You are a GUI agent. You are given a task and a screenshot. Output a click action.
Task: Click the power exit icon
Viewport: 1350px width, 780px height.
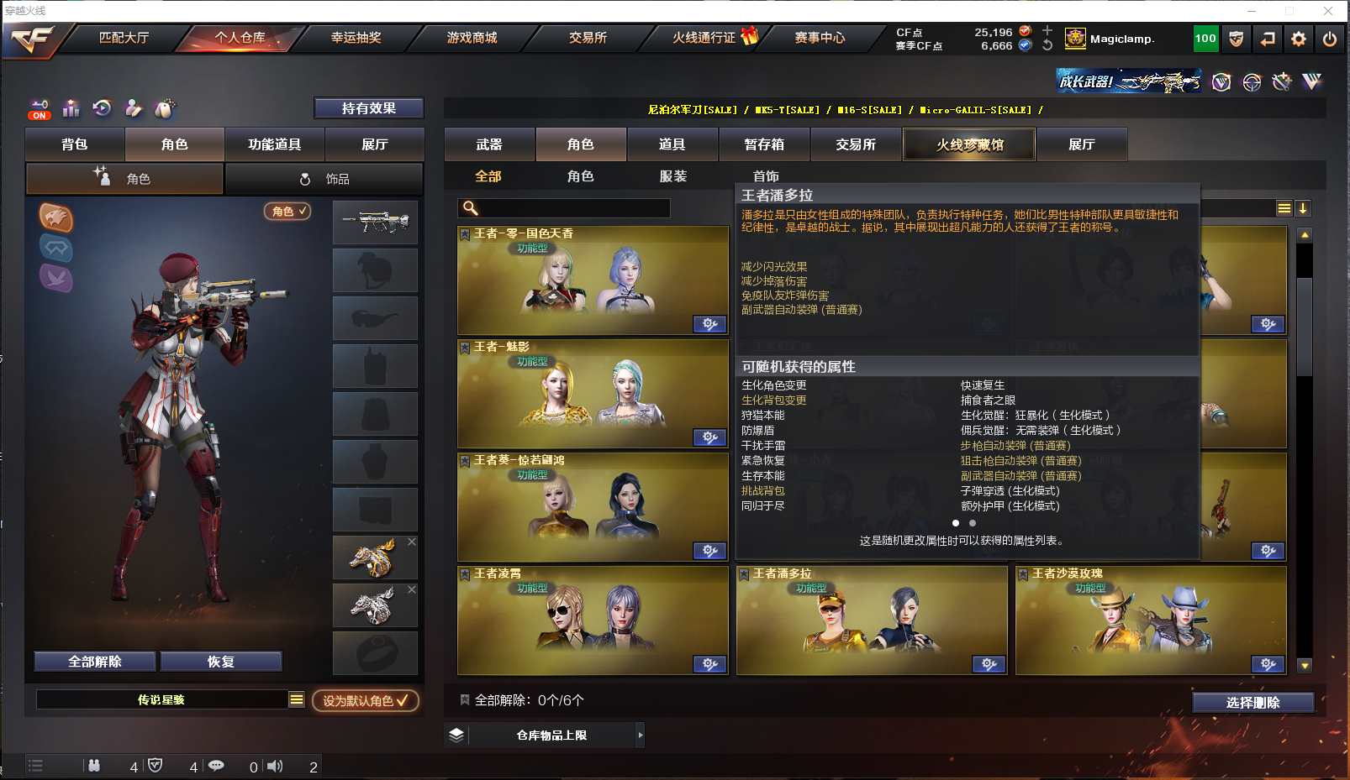1330,39
